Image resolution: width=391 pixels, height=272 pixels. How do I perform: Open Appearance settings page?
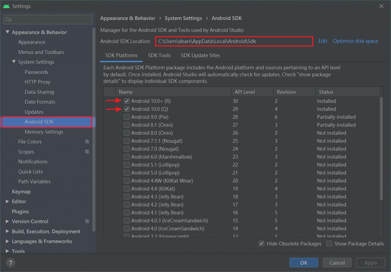point(32,42)
